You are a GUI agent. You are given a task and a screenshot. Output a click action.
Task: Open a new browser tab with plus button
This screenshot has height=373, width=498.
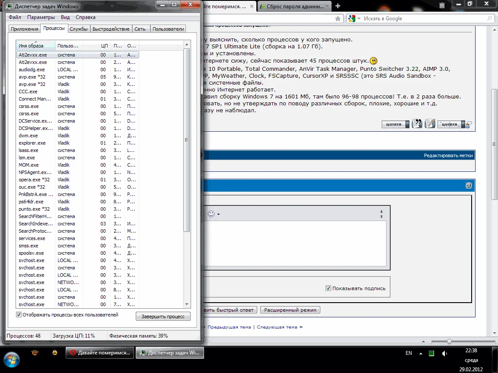[x=338, y=6]
